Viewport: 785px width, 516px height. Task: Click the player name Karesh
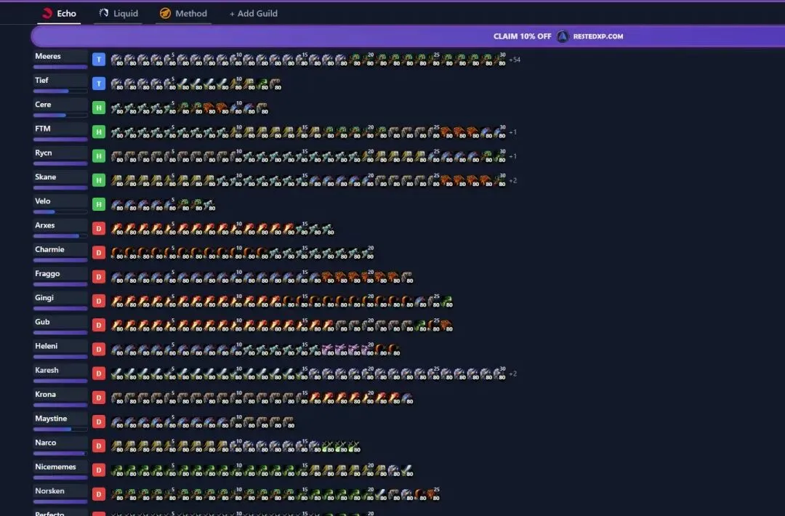[x=47, y=370]
